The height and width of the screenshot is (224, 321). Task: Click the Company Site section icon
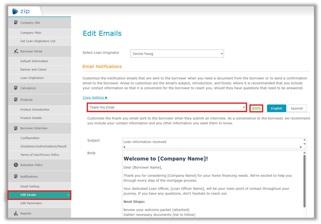[16, 22]
